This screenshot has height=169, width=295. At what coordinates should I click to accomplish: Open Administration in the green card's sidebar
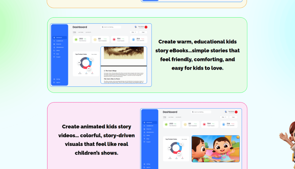(x=59, y=47)
